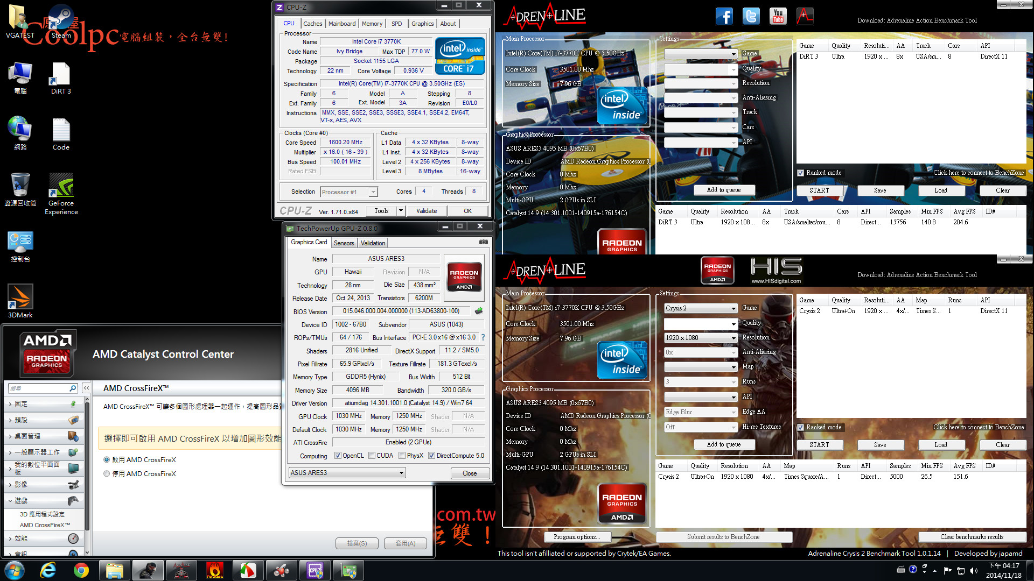Click Submit results to BenchZone
The width and height of the screenshot is (1034, 581).
click(723, 537)
